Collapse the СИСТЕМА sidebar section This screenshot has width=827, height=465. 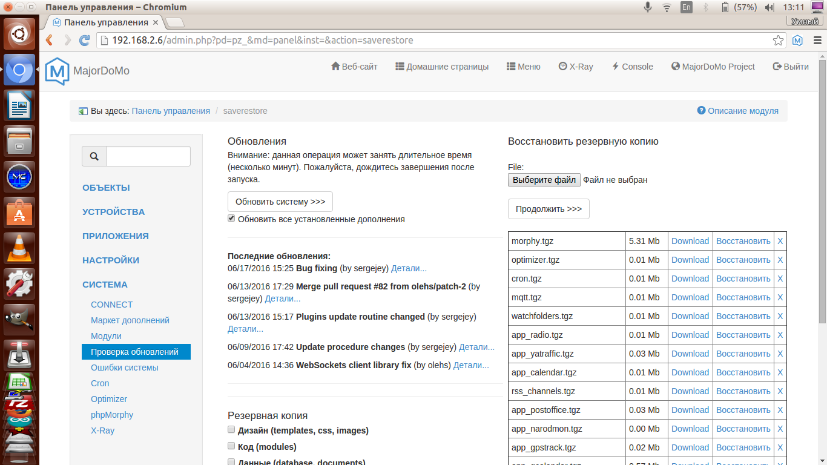(105, 285)
